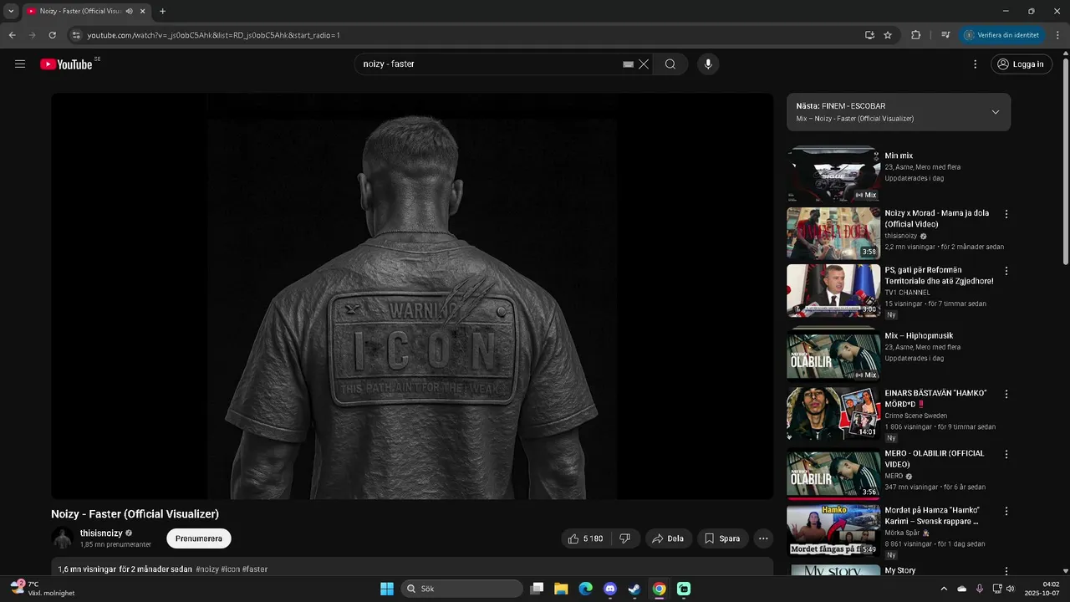Image resolution: width=1070 pixels, height=602 pixels.
Task: Open Steam from the taskbar
Action: tap(634, 589)
